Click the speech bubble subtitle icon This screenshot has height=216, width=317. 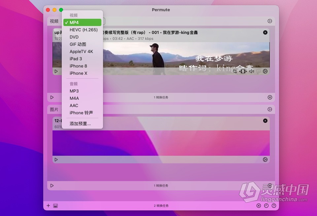pos(258,71)
